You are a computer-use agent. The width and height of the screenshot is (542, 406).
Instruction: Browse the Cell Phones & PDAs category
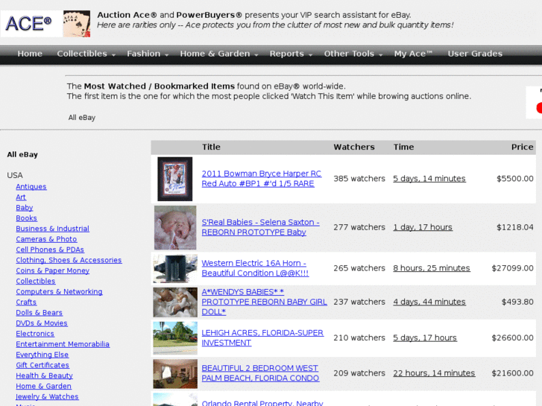(x=50, y=250)
